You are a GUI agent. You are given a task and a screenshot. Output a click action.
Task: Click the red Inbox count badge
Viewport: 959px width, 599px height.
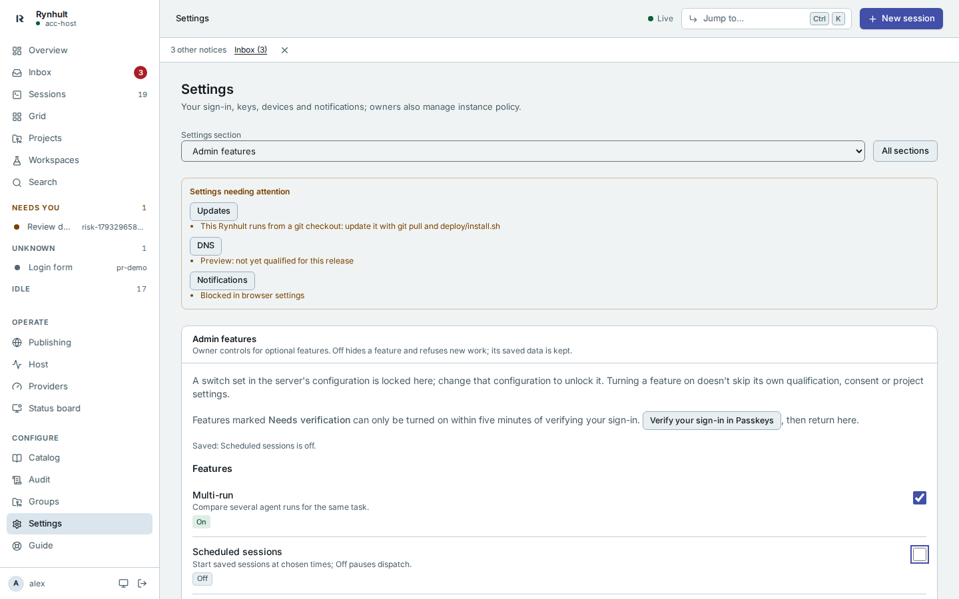(x=141, y=73)
